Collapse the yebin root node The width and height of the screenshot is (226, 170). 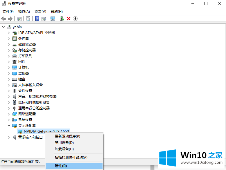(3, 27)
